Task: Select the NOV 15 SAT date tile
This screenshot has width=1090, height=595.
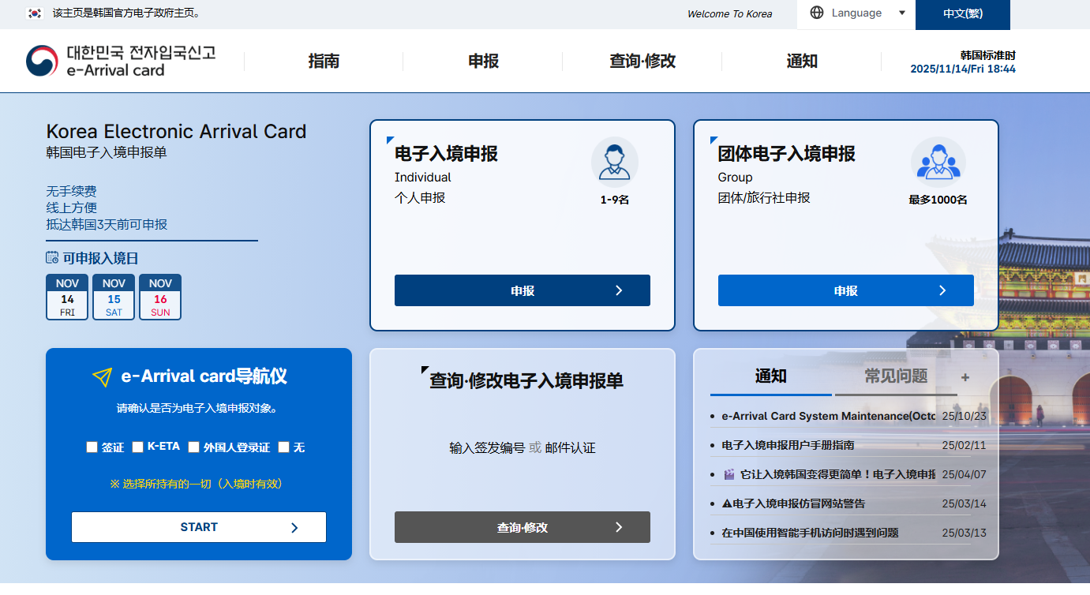Action: tap(114, 297)
